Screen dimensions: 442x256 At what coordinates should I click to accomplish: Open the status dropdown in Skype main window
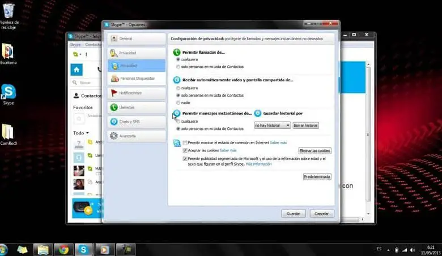(77, 54)
